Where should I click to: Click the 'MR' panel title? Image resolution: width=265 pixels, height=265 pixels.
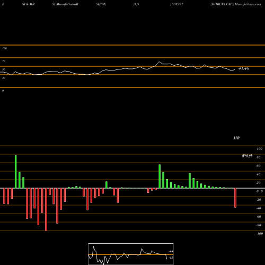[x=236, y=138]
